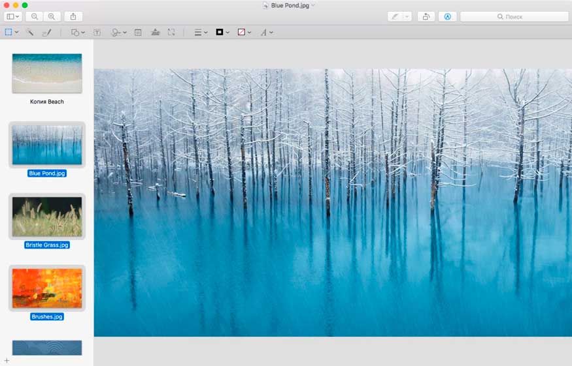Open the Signature tool menu
Screen dimensions: 572x366
tap(118, 33)
